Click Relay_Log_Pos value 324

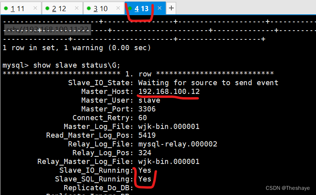145,153
